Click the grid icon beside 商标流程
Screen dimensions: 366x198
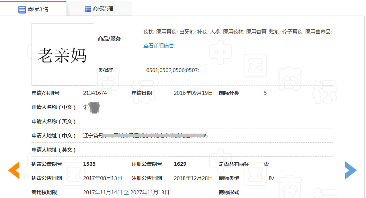(x=88, y=9)
